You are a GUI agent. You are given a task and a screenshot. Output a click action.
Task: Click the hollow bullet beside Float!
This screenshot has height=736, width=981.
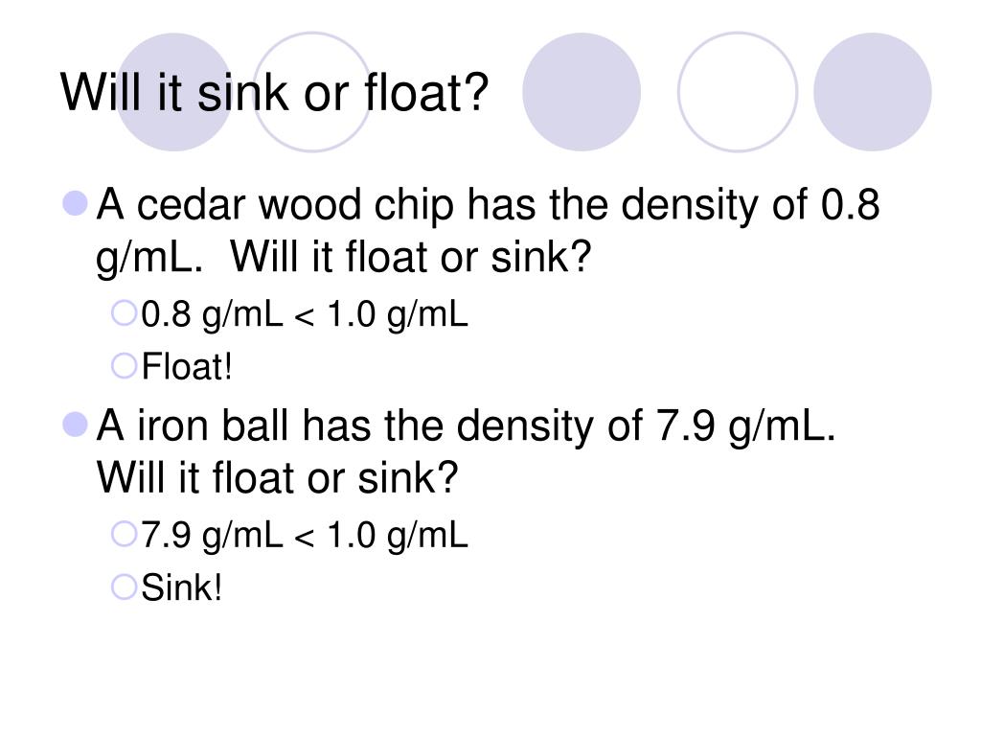coord(124,365)
